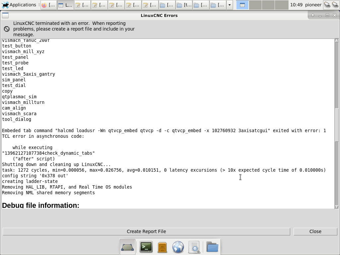Screen dimensions: 340x255
Task: Click the clock showing 10:49
Action: click(296, 5)
